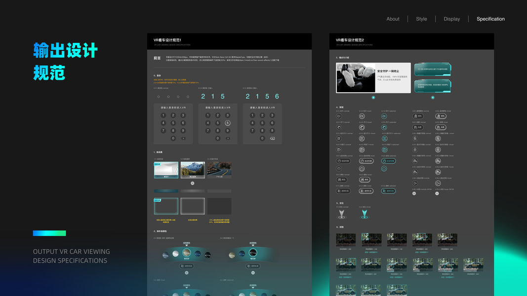
Task: Click the normal-state exit-interior icon
Action: pos(415,183)
